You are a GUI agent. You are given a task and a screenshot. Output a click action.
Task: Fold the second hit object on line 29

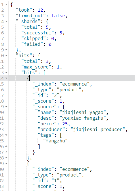(6, 163)
